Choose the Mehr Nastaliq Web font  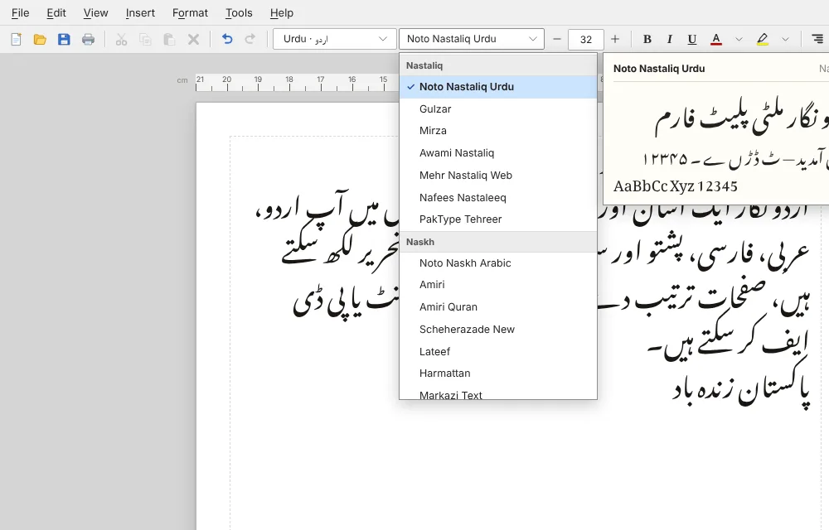point(498,176)
